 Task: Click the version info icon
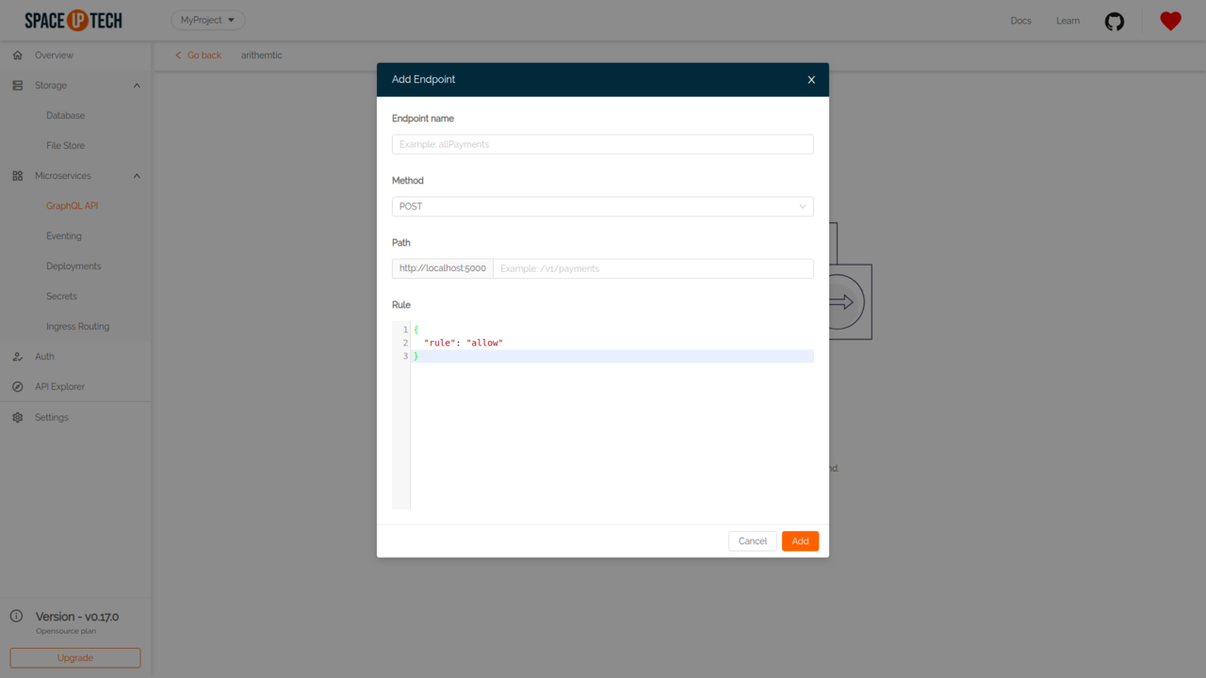(16, 615)
